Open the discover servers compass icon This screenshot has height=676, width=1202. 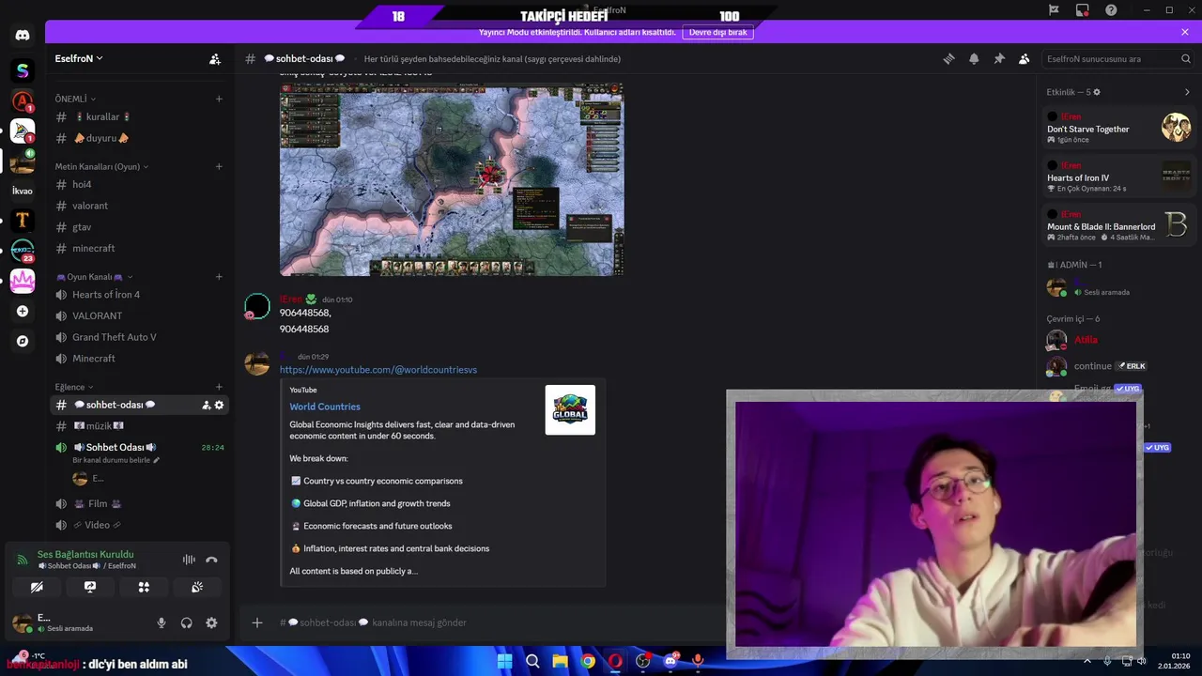click(23, 341)
